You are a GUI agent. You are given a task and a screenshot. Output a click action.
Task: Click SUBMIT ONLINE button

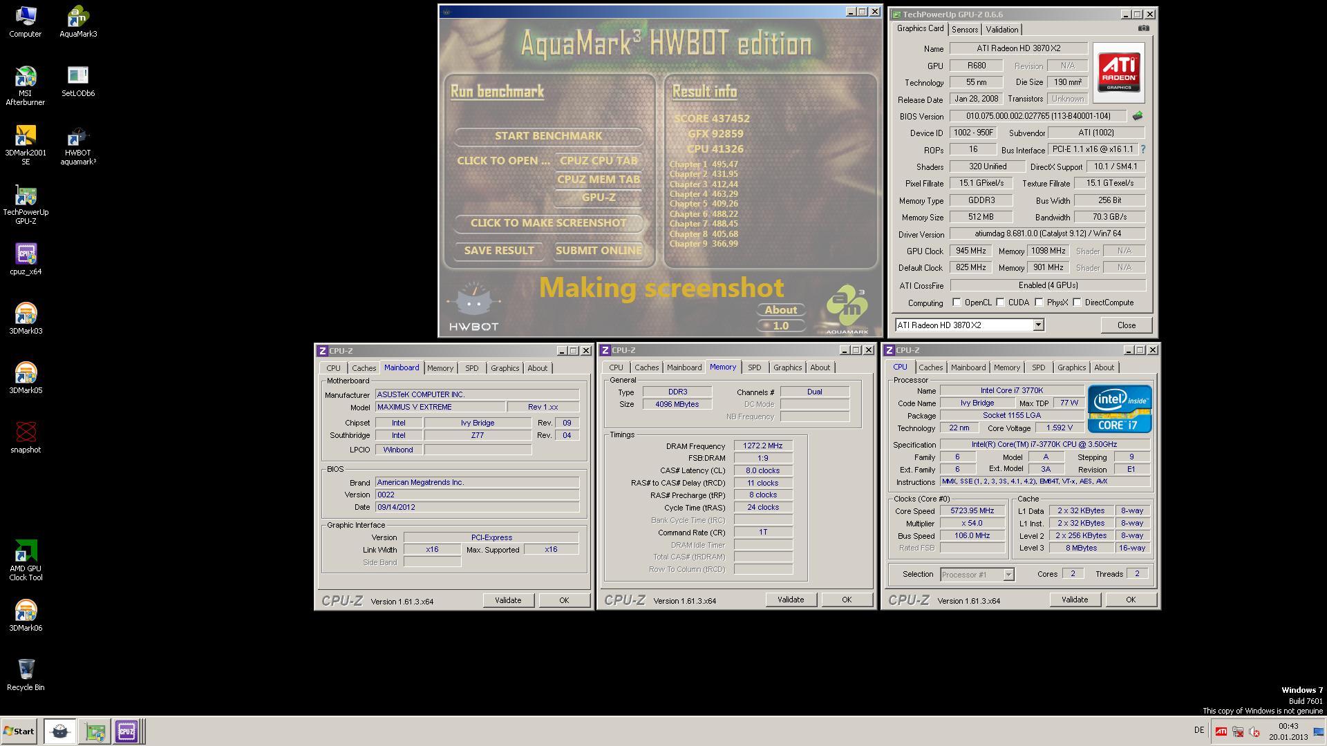599,251
